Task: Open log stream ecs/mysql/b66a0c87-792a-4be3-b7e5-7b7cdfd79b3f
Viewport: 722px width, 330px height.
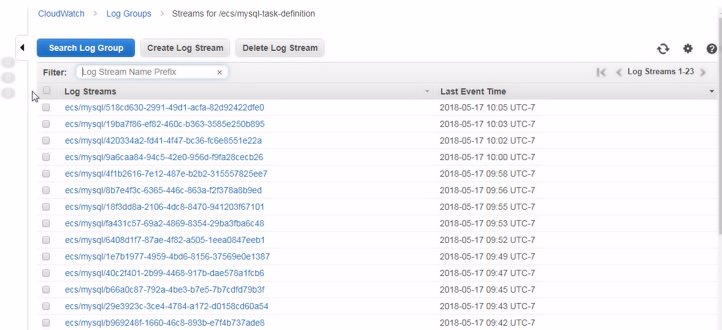Action: (x=165, y=290)
